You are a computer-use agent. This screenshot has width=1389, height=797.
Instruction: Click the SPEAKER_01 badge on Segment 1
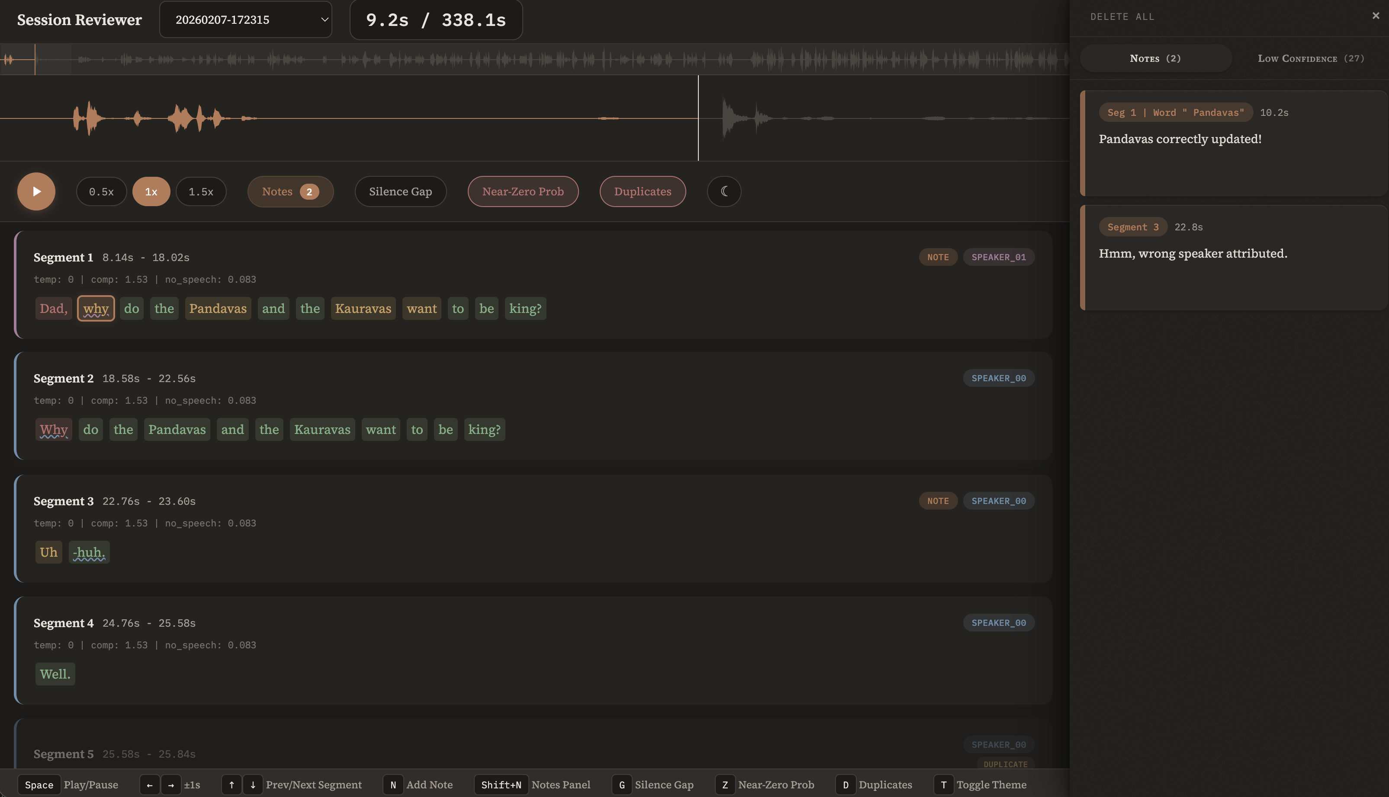998,257
